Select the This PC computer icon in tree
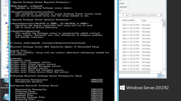The image size is (181, 101). point(6,23)
